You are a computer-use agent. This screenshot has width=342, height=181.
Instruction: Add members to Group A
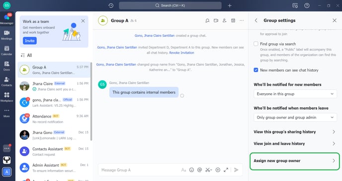(x=225, y=21)
